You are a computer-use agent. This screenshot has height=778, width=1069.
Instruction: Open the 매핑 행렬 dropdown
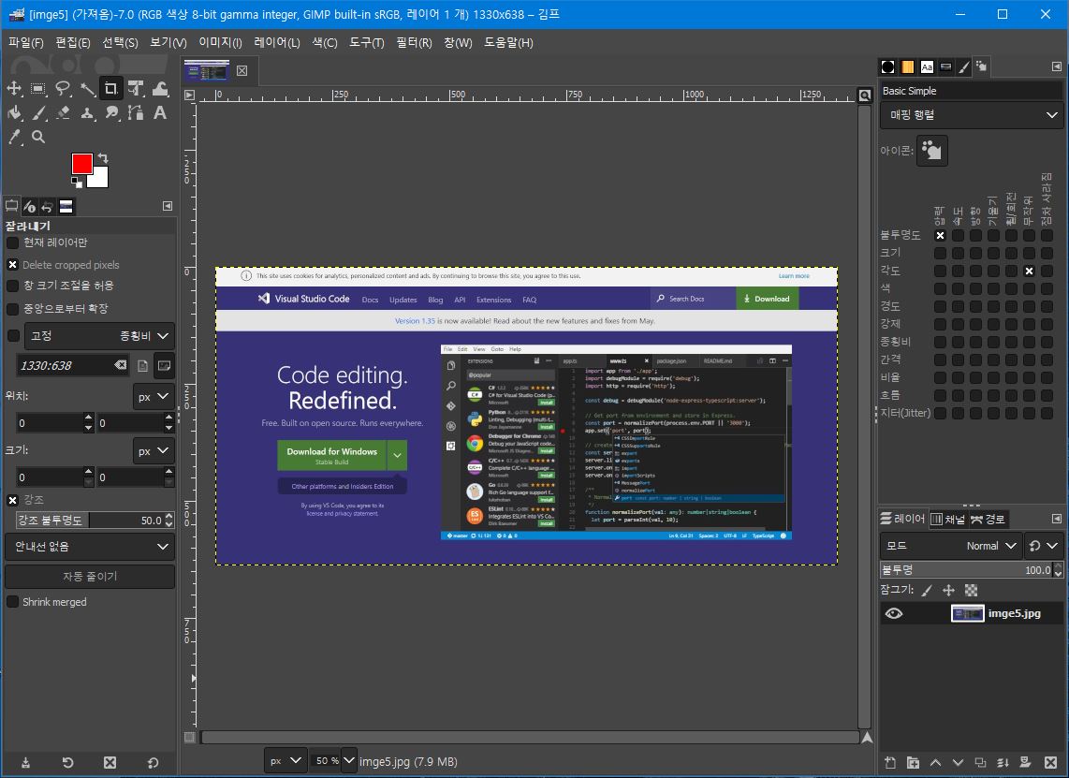point(972,115)
